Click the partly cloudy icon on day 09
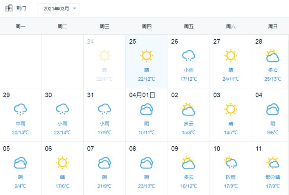The width and height of the screenshot is (289, 195). pos(188,163)
